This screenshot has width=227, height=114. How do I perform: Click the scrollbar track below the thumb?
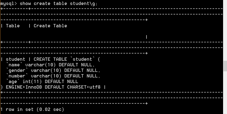[x=225, y=93]
